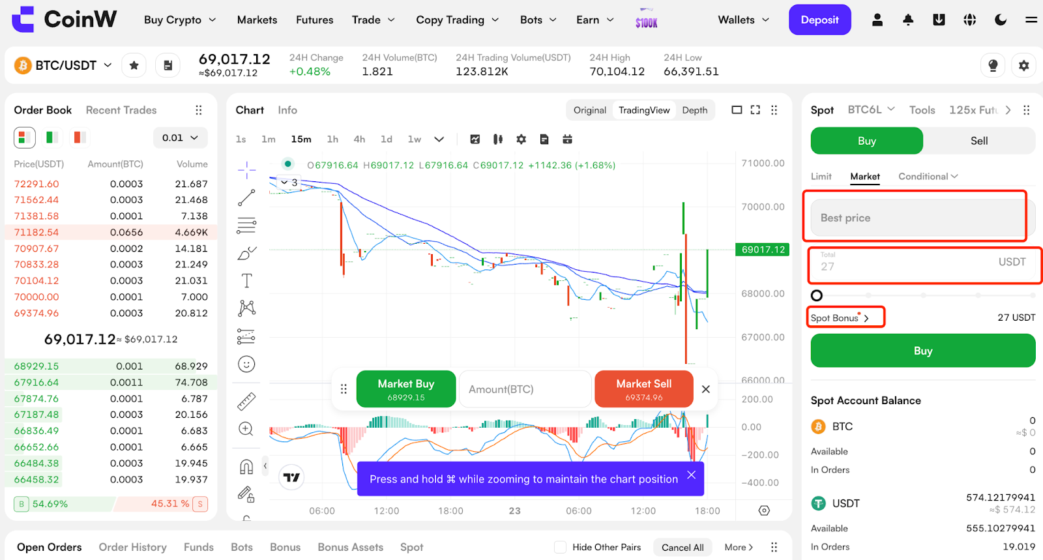This screenshot has width=1043, height=560.
Task: Click the Cancel All button
Action: point(683,547)
